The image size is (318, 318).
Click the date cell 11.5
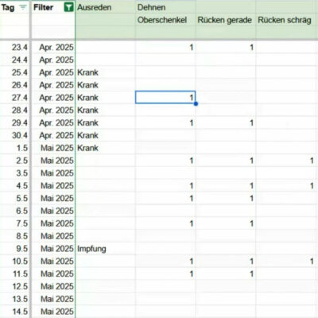[14, 273]
